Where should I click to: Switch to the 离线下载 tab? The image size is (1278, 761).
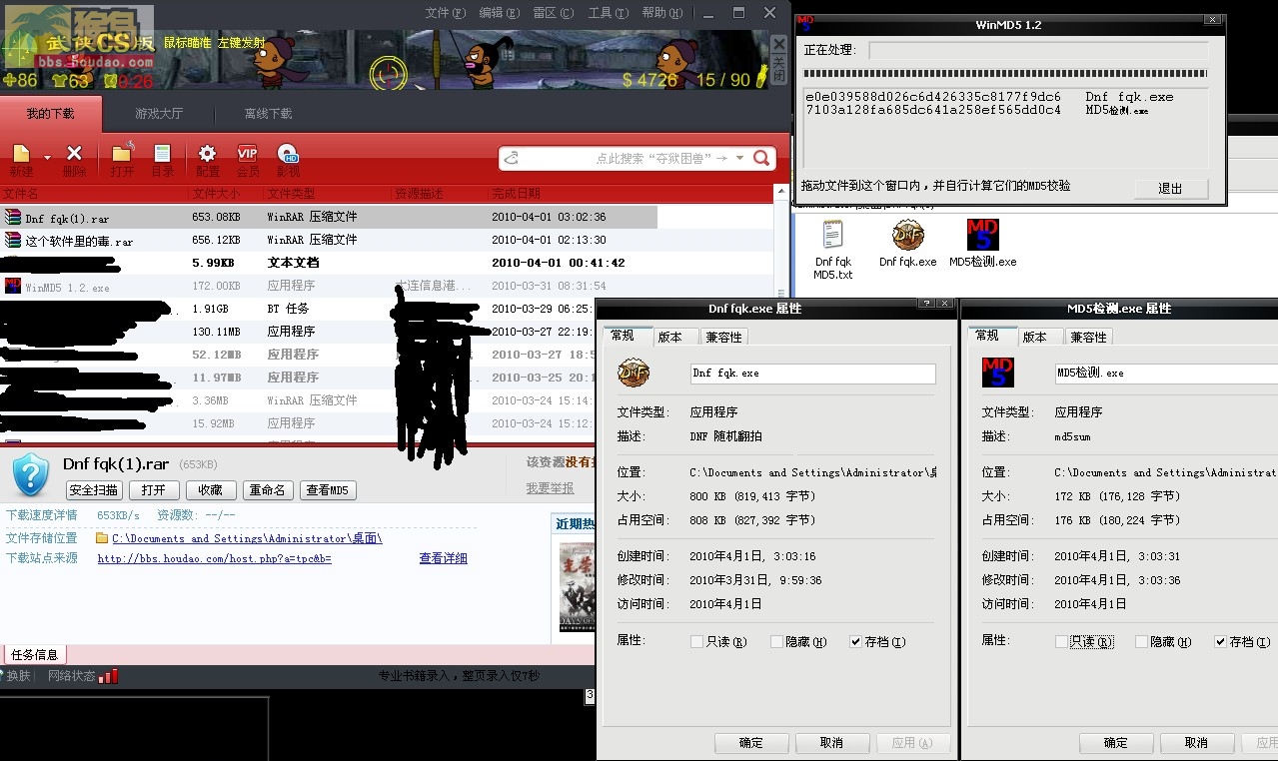(269, 114)
